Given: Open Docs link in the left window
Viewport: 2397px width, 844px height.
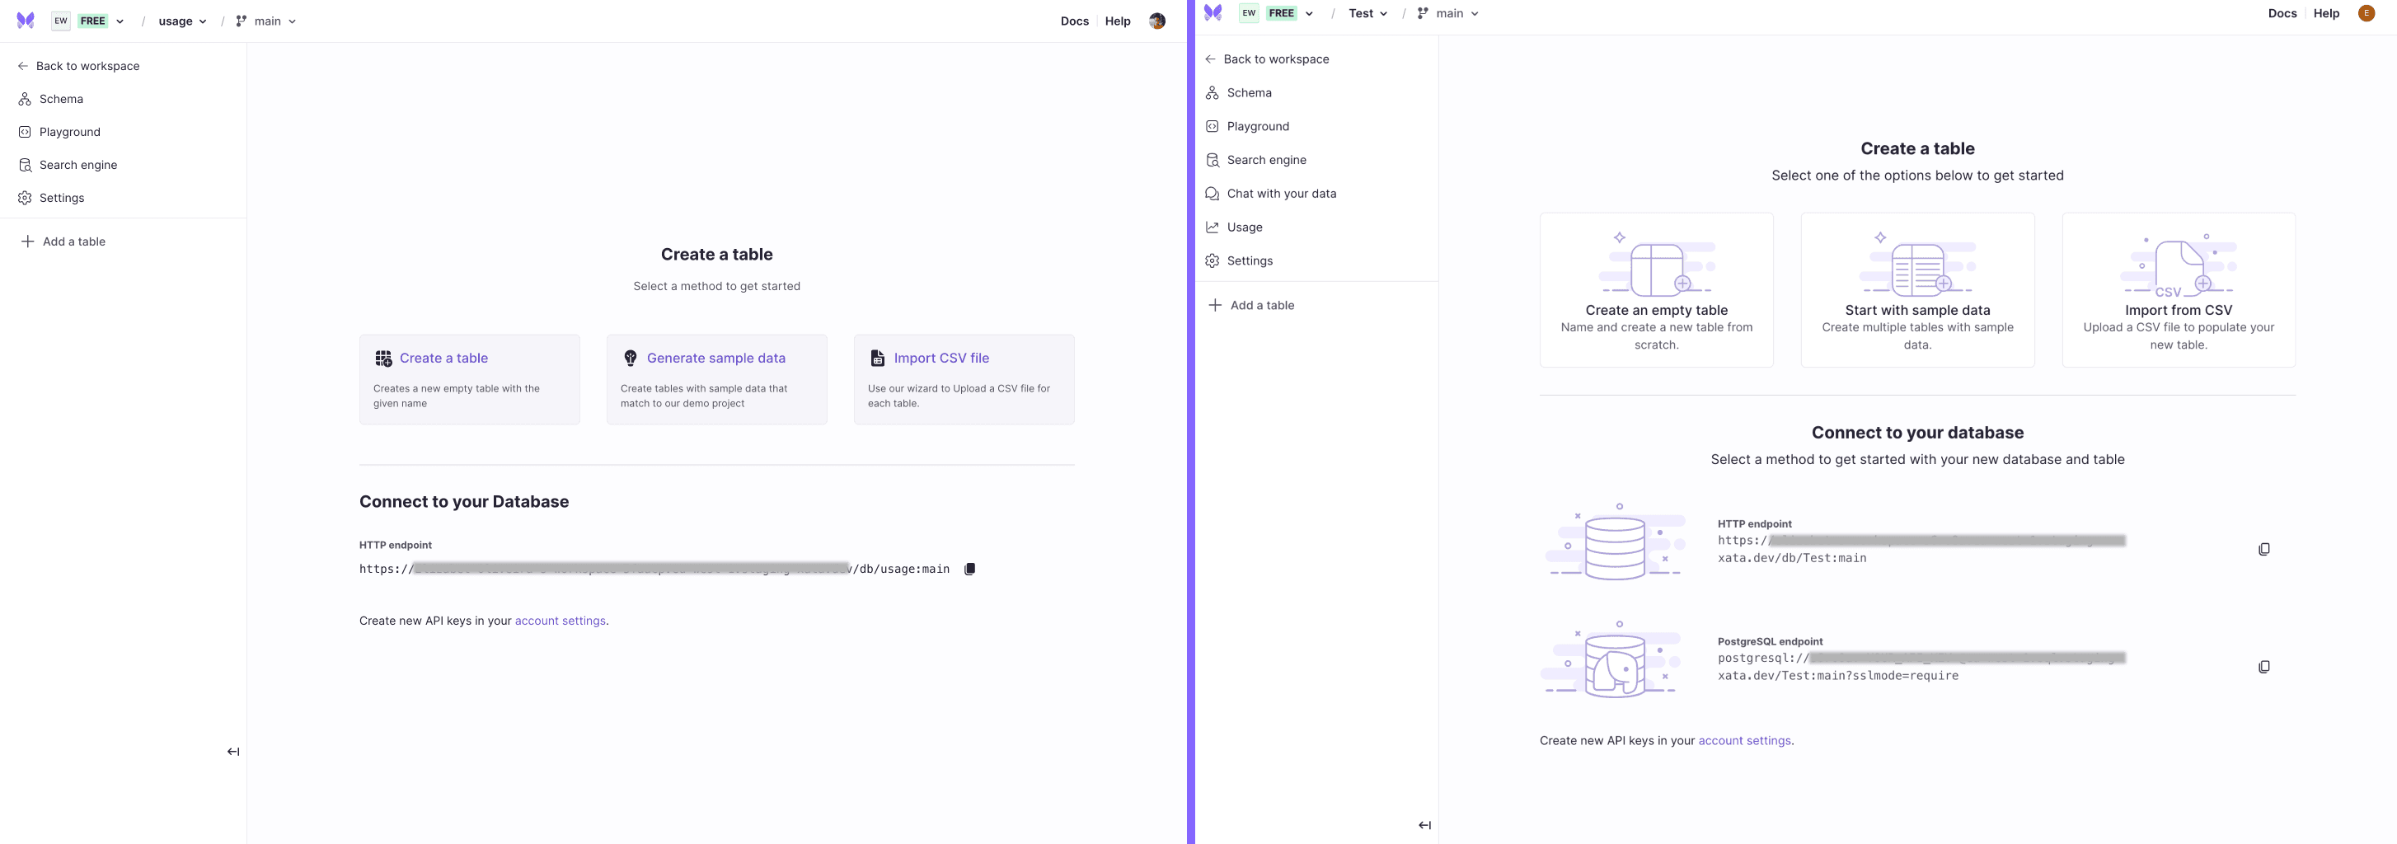Looking at the screenshot, I should tap(1074, 21).
